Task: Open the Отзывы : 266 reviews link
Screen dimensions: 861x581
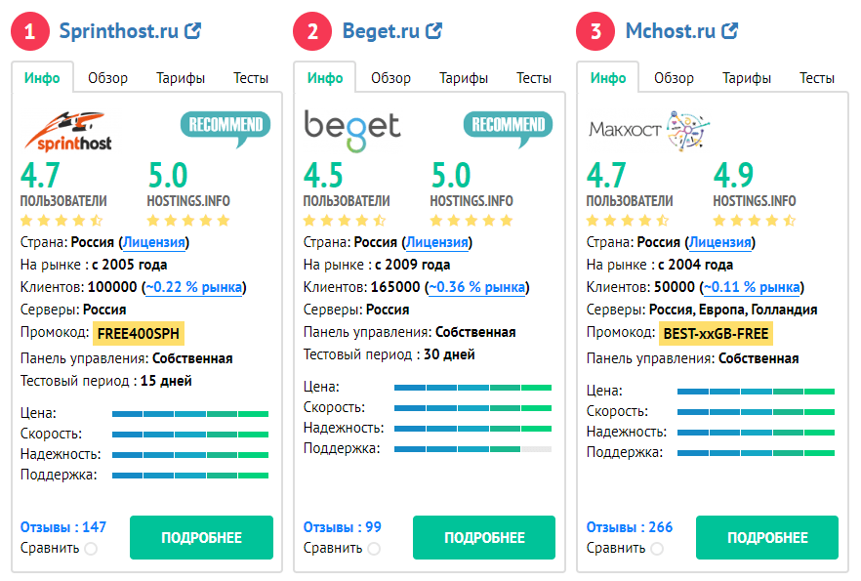Action: pyautogui.click(x=630, y=527)
